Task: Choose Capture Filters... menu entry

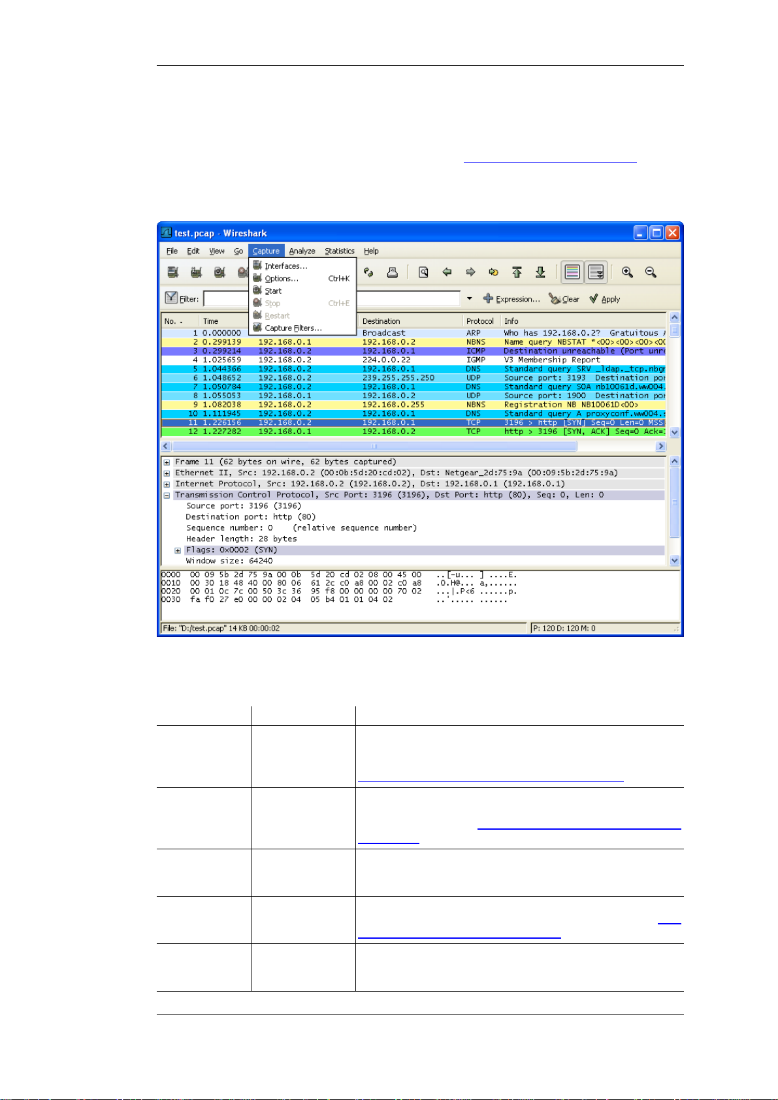Action: 302,328
